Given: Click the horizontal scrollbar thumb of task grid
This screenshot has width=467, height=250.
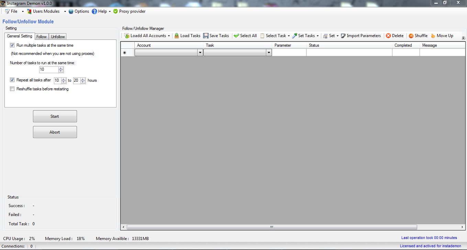Looking at the screenshot, I should tap(272, 227).
